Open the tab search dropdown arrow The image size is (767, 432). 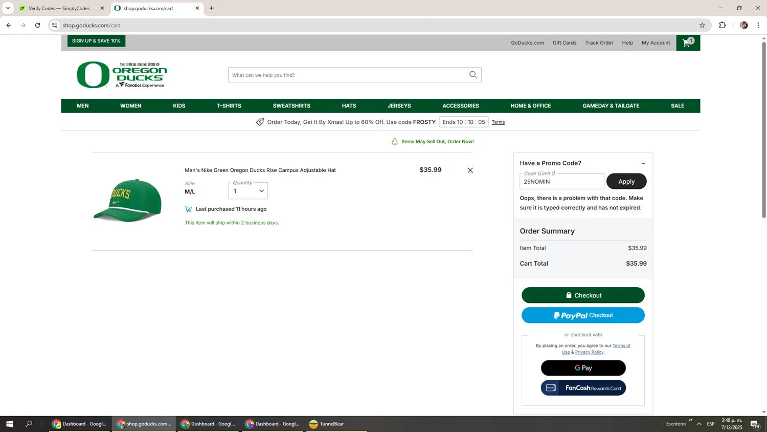pos(8,8)
